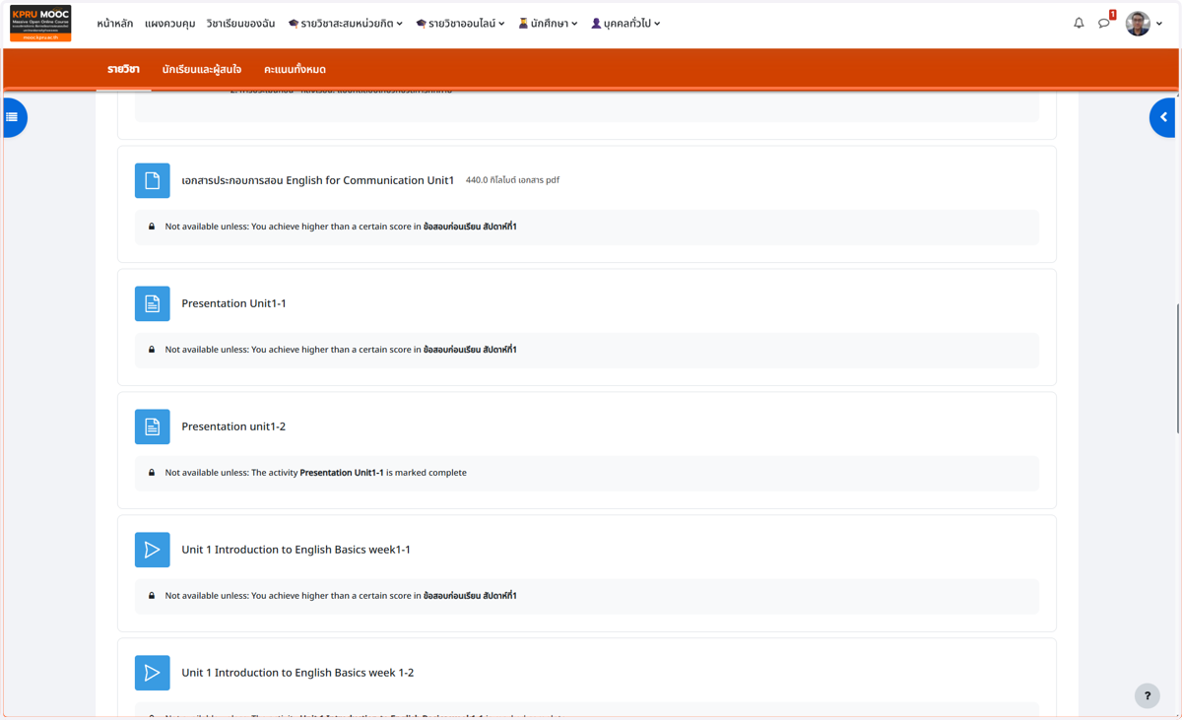Expand the บุคคลทั่วไป dropdown menu
Viewport: 1182px width, 720px height.
[x=625, y=24]
